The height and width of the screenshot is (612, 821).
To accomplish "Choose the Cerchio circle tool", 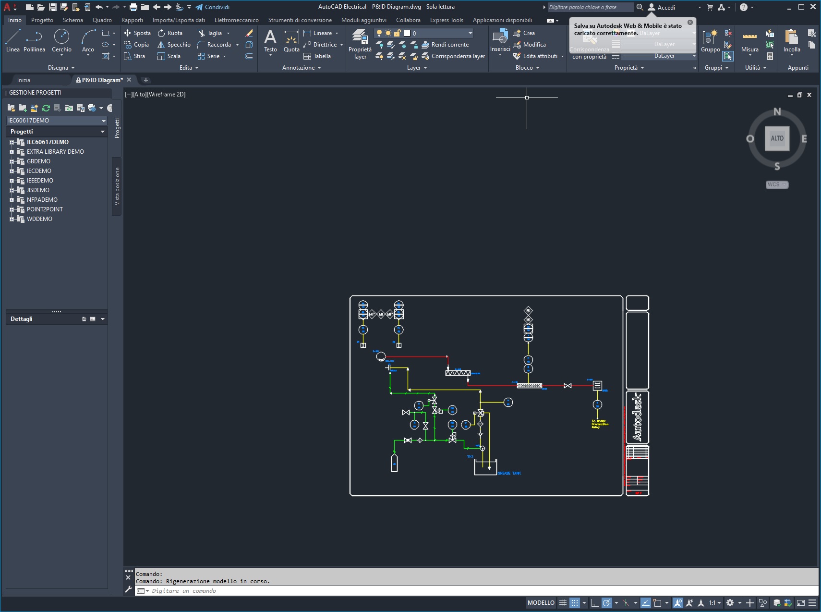I will click(61, 41).
